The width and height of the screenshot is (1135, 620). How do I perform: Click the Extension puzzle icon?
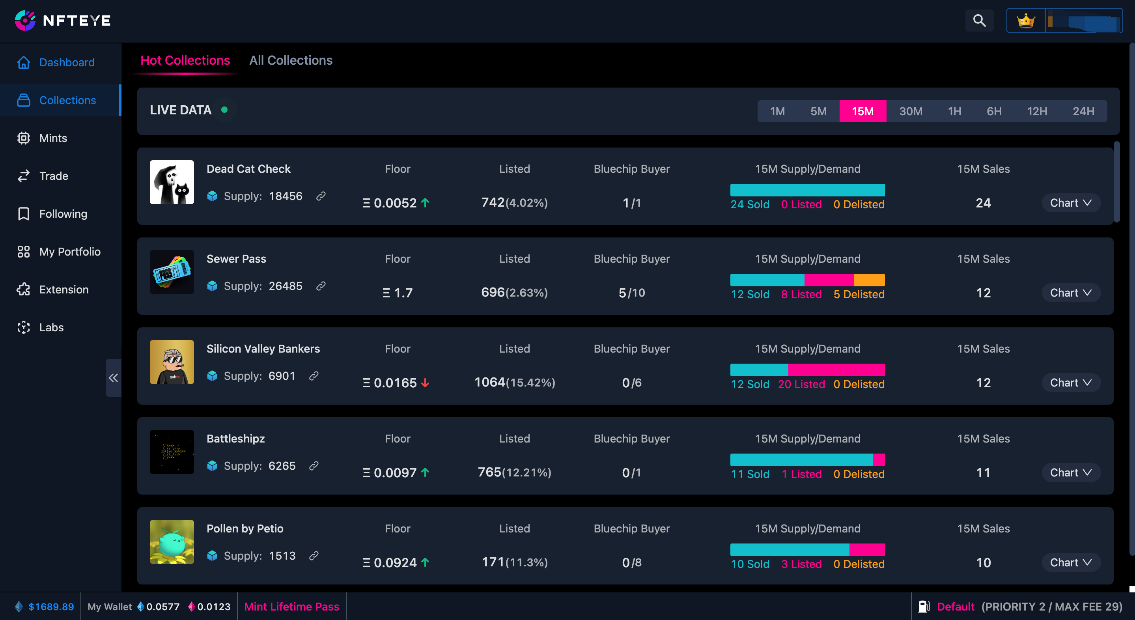pos(23,289)
